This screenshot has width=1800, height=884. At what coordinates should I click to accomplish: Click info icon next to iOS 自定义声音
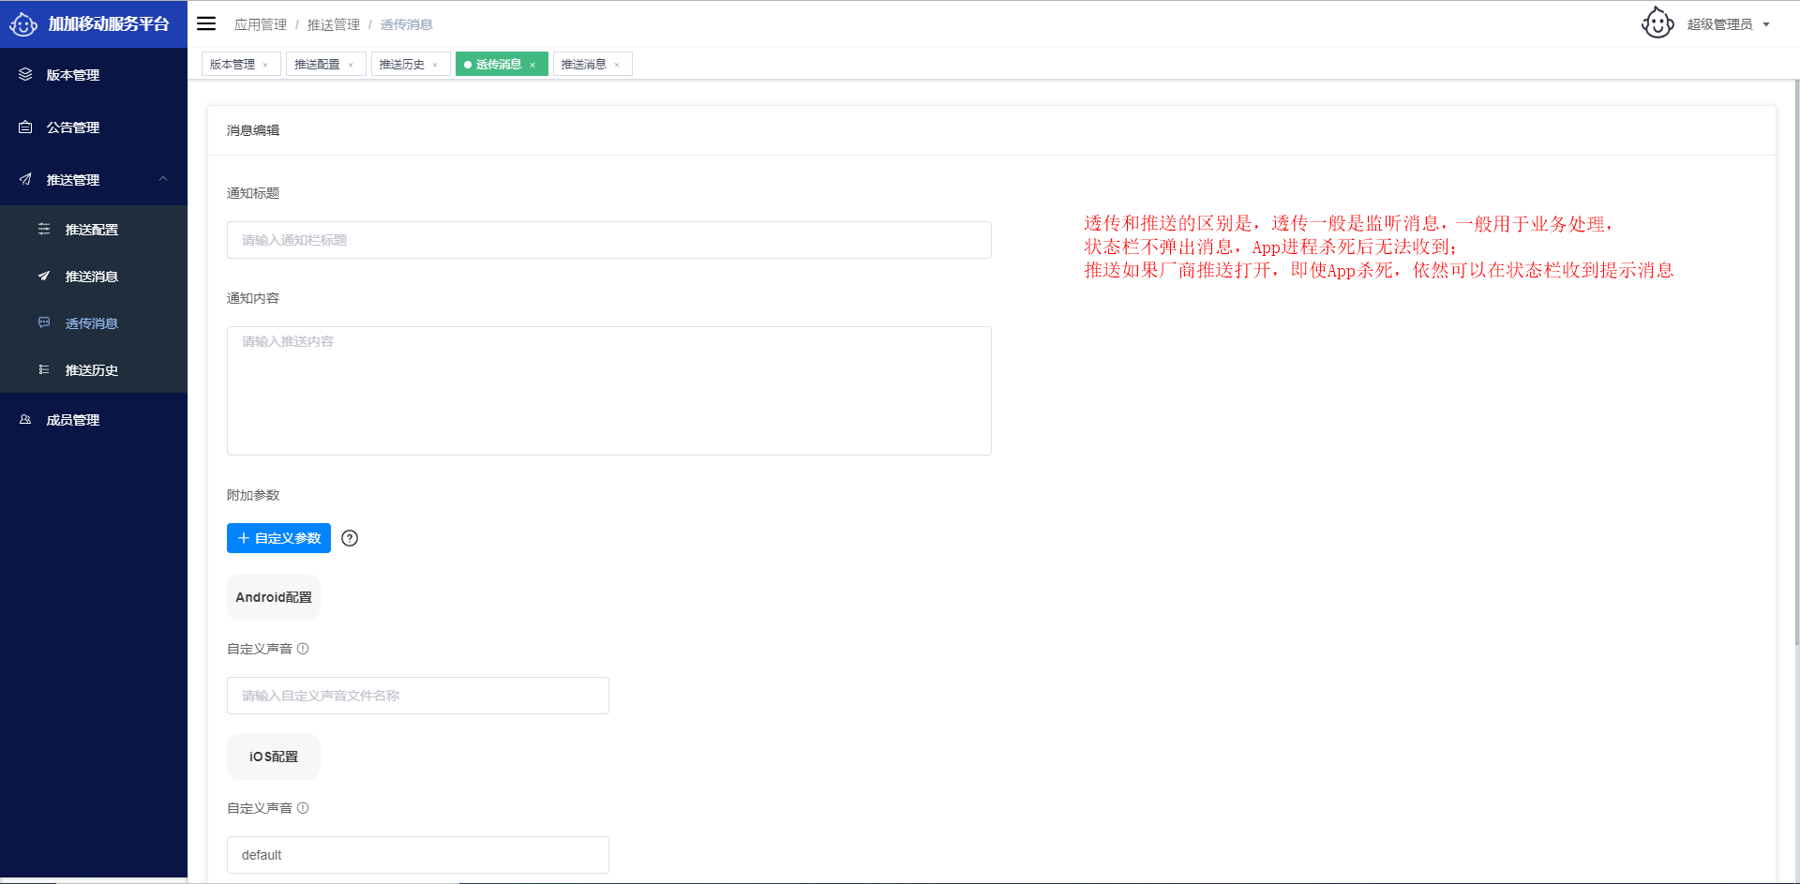coord(303,808)
